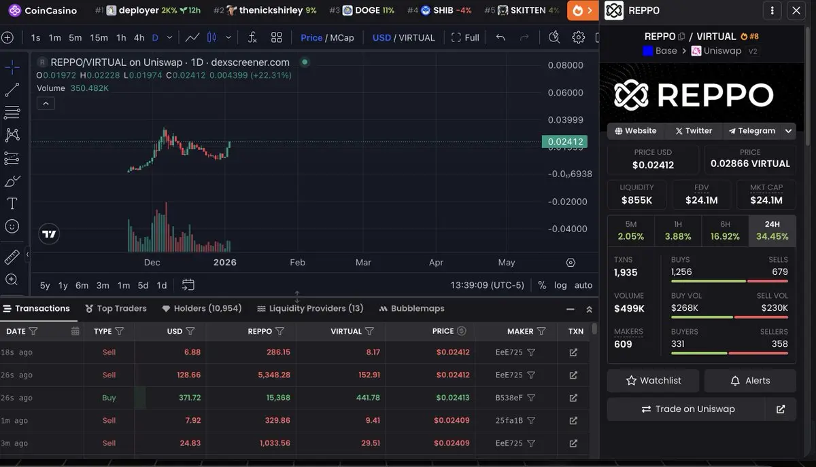Screen dimensions: 816x467
Task: Expand chart type dropdown arrow
Action: pyautogui.click(x=228, y=37)
